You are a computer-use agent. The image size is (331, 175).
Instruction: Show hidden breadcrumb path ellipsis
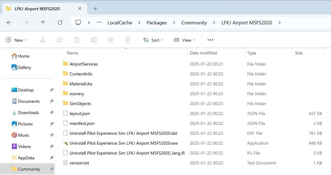tap(99, 22)
